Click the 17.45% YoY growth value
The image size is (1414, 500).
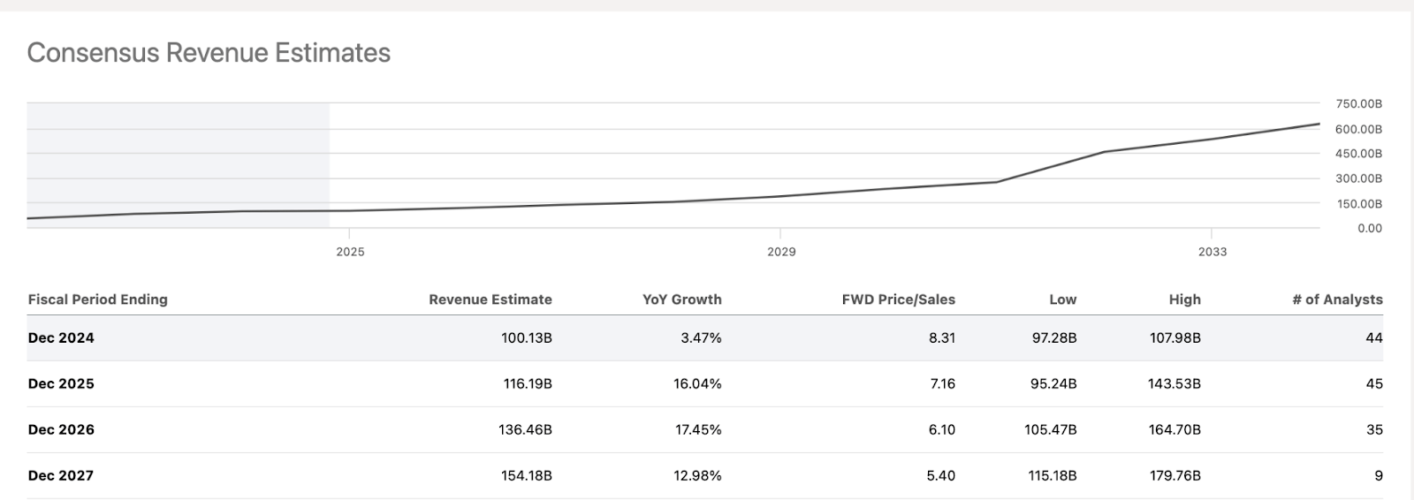(697, 429)
